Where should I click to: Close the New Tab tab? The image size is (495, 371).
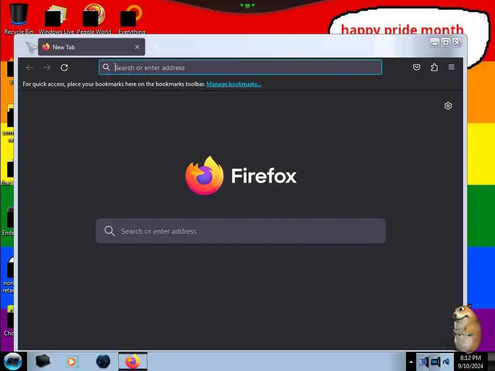click(137, 47)
